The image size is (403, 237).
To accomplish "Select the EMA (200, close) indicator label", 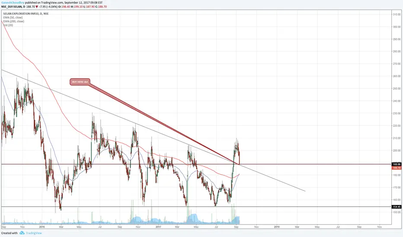I will tap(14, 21).
